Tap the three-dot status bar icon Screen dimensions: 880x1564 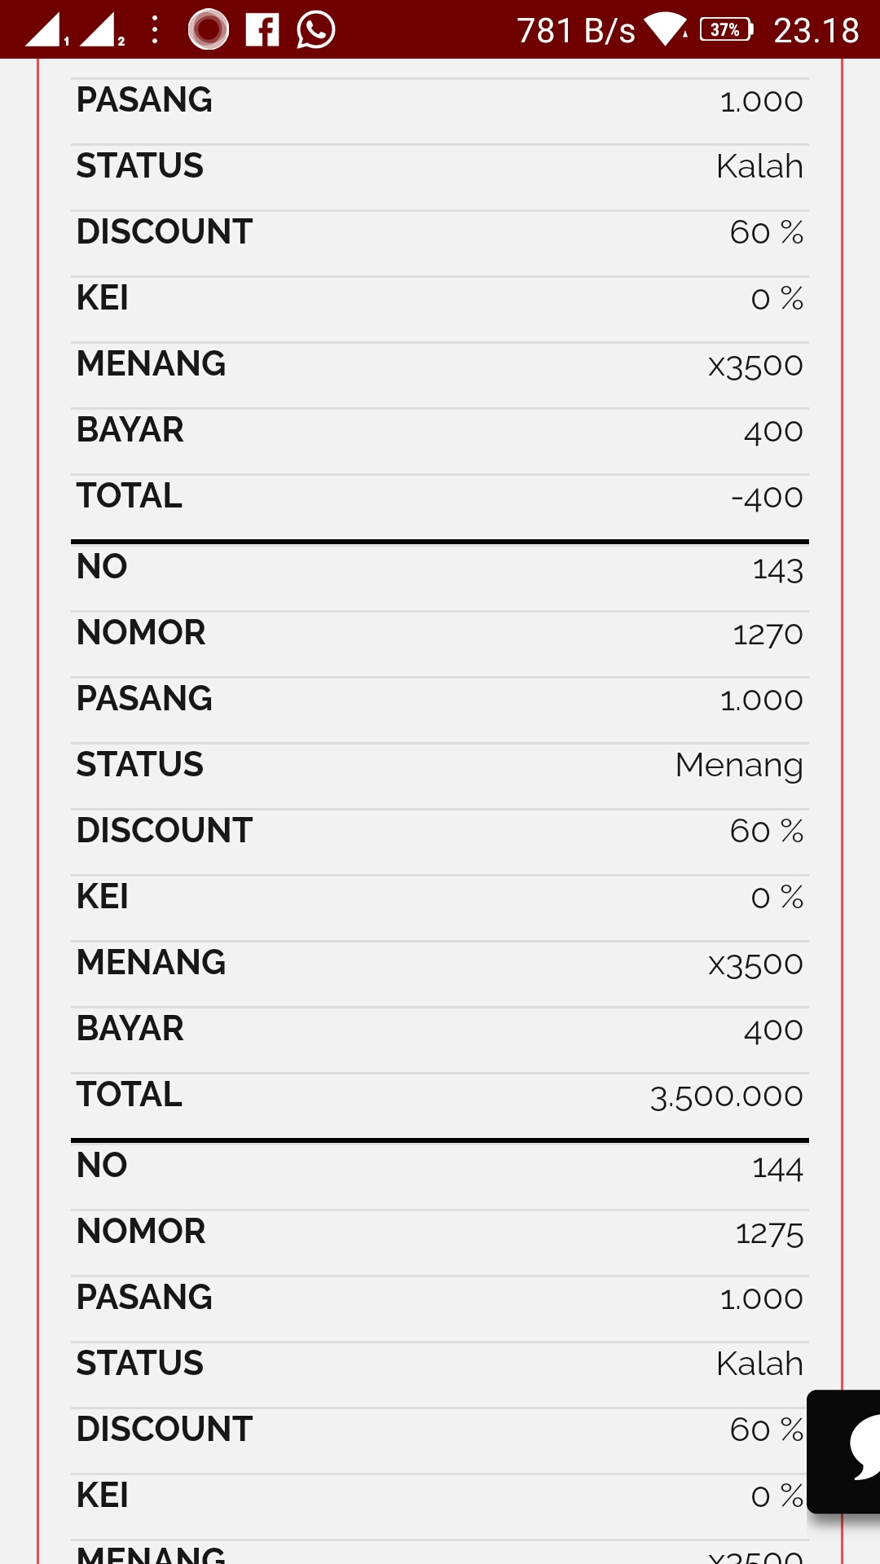coord(155,30)
